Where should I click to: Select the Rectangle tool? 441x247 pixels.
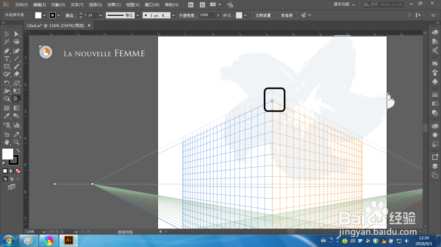(x=7, y=66)
